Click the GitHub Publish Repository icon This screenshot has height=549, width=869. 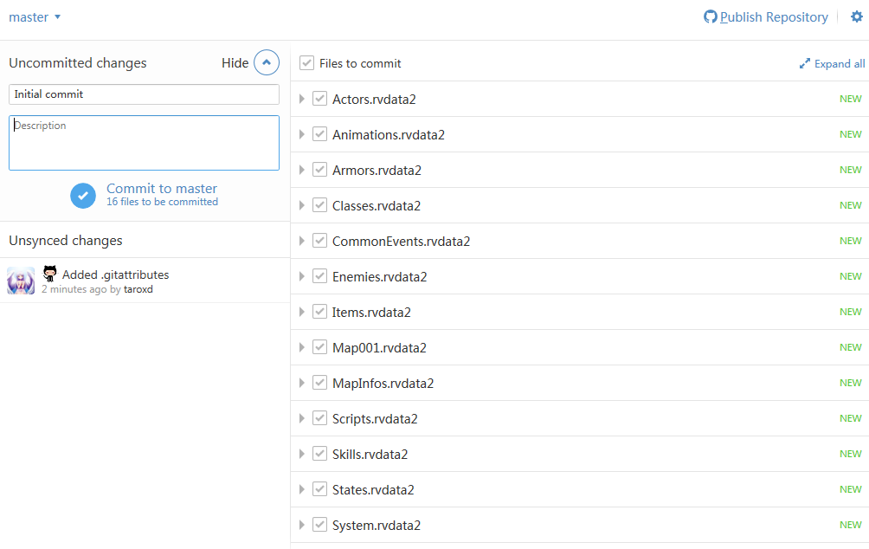710,16
